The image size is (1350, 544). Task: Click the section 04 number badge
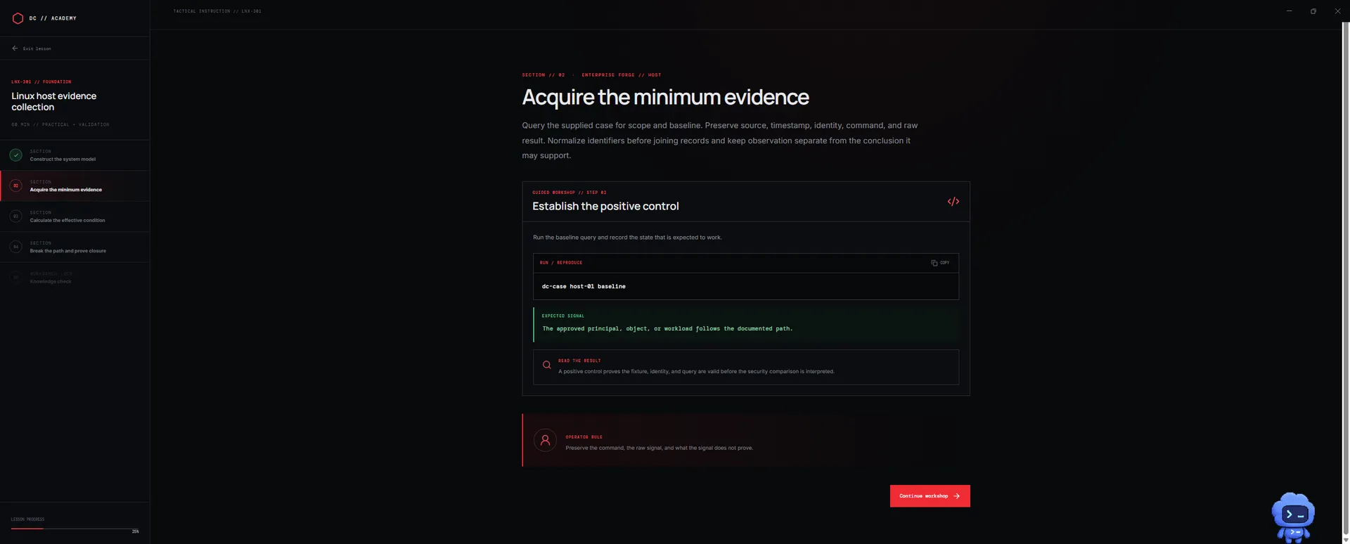pyautogui.click(x=15, y=247)
